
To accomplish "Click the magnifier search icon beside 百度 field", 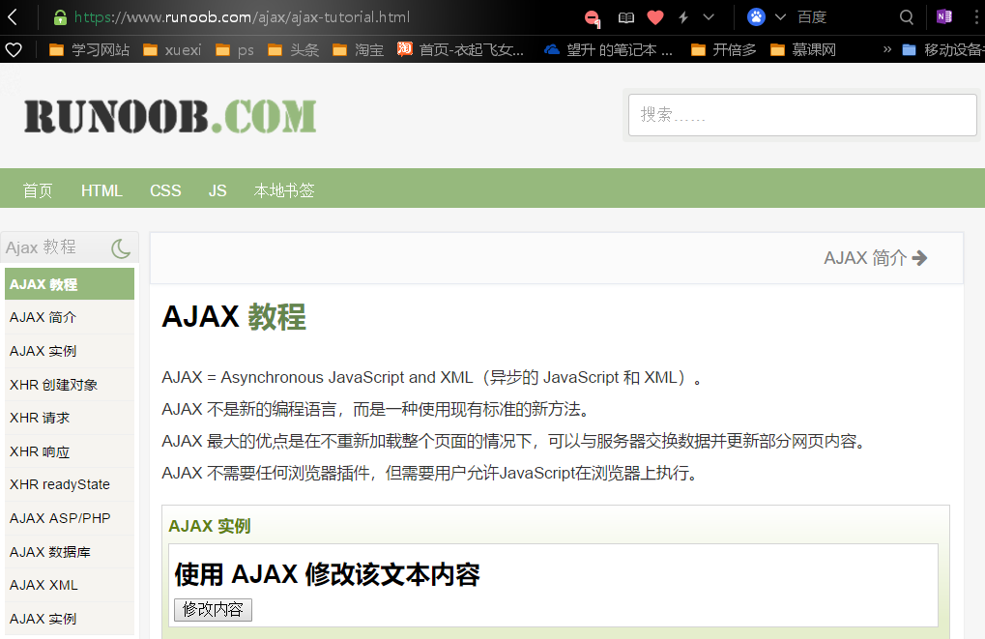I will pyautogui.click(x=905, y=16).
